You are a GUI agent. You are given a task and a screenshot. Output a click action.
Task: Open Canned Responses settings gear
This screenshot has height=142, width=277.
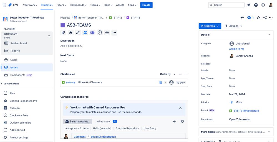tap(182, 122)
